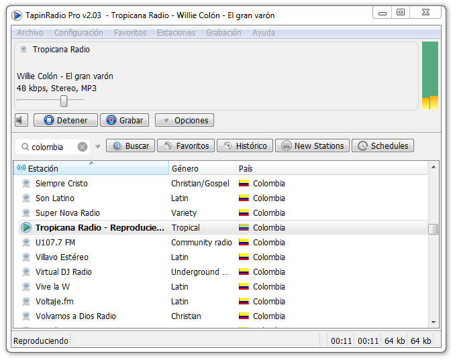Show New Stations list
The width and height of the screenshot is (457, 362).
click(312, 145)
